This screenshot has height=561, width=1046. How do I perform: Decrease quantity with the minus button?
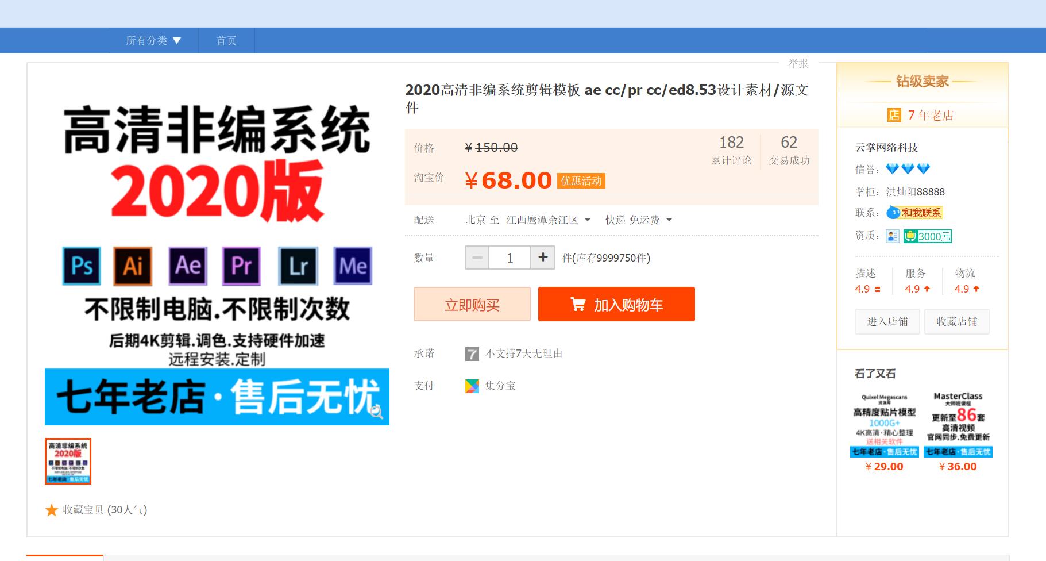point(477,258)
